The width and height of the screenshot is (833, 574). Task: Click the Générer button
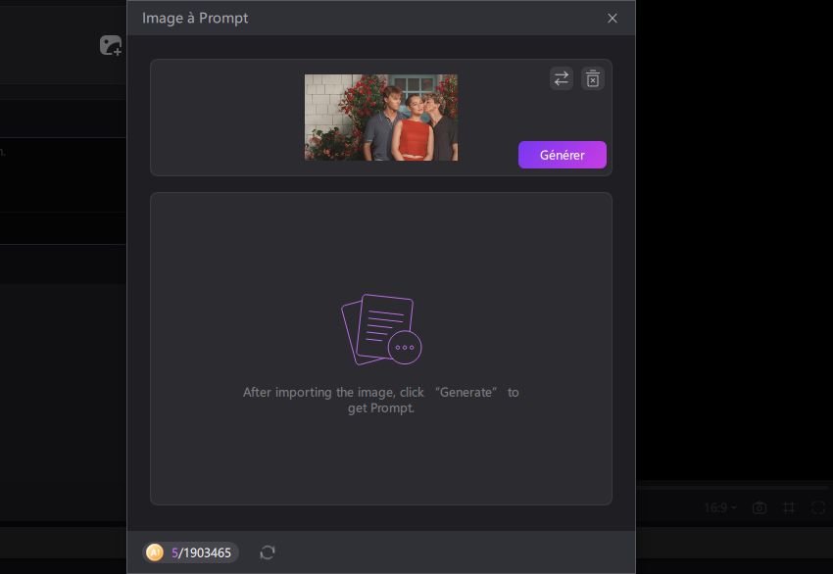pyautogui.click(x=563, y=155)
